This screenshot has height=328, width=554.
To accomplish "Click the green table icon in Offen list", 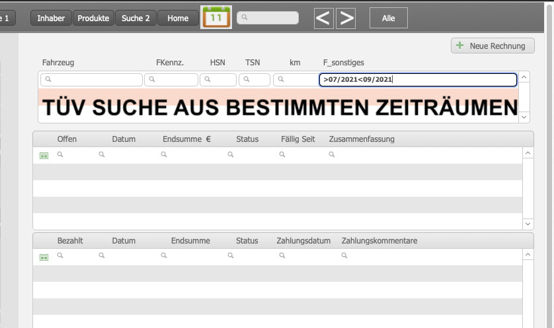I will [44, 156].
